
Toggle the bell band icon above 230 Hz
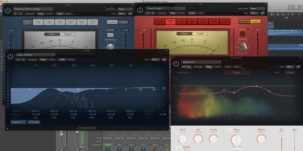click(73, 65)
